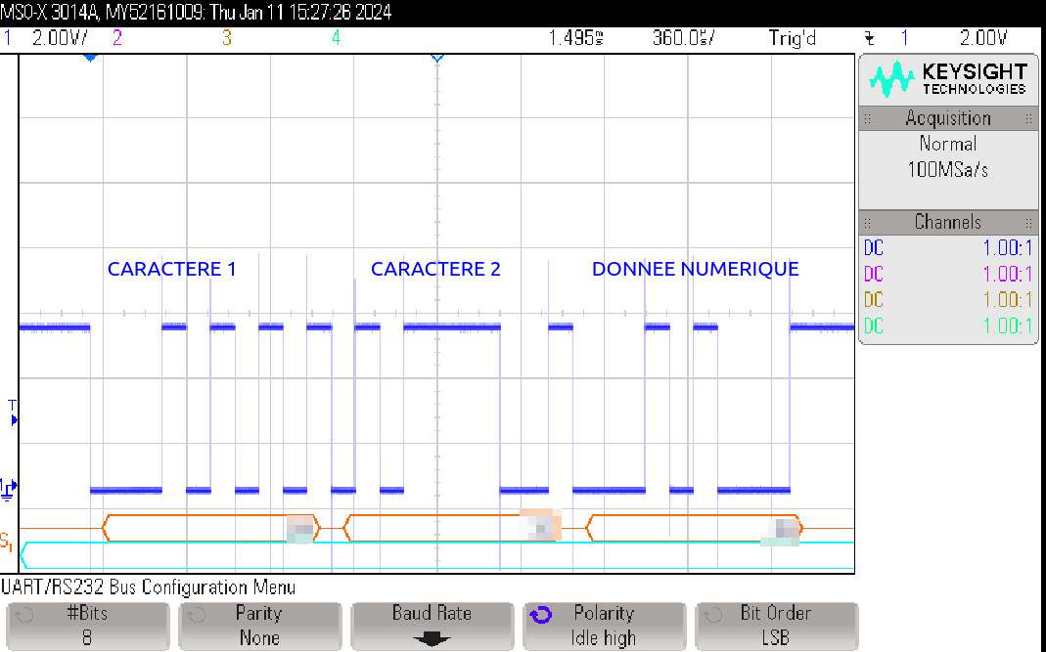
Task: Expand the #Bits 8 setting
Action: 87,626
